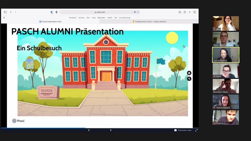The image size is (251, 141).
Task: Switch to Feedback Matrix Pasch Jamboard tab
Action: tap(149, 22)
